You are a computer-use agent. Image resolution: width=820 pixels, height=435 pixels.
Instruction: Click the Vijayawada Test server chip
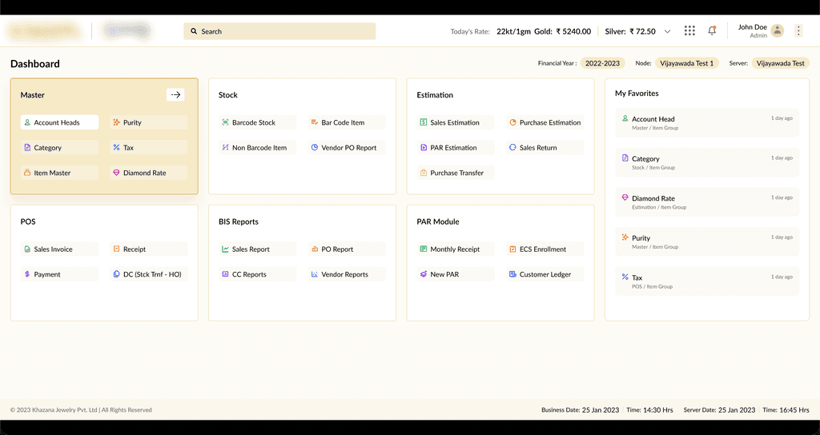tap(780, 63)
